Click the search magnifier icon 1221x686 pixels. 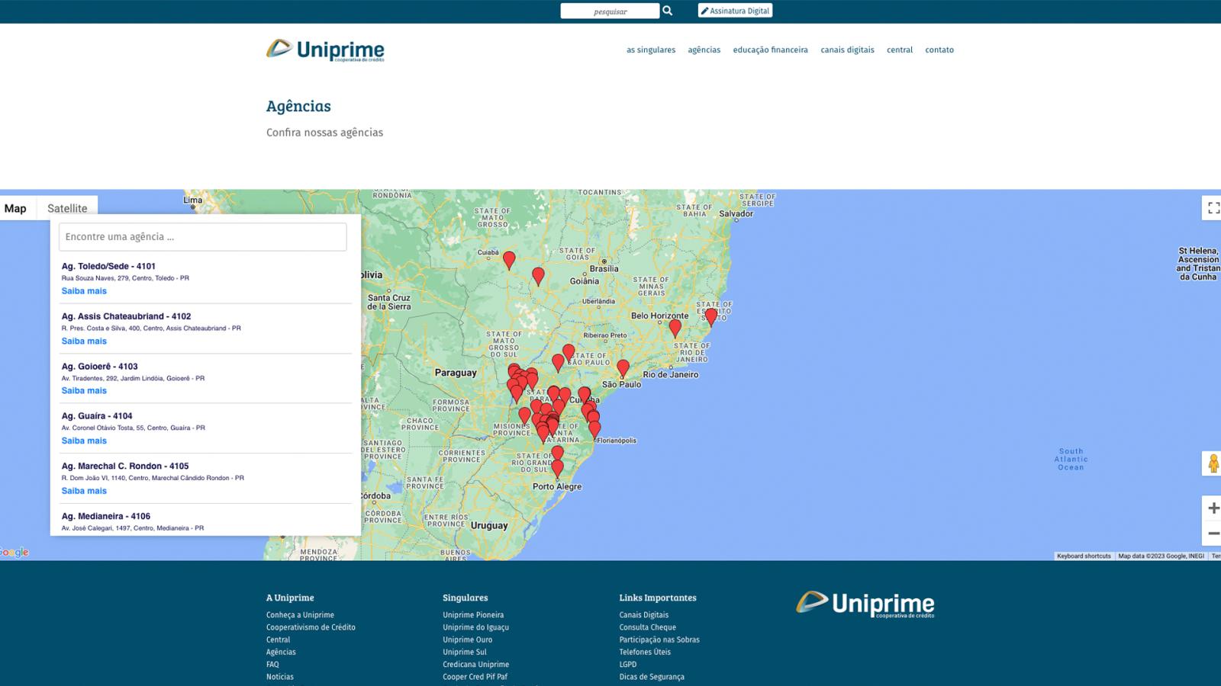667,11
